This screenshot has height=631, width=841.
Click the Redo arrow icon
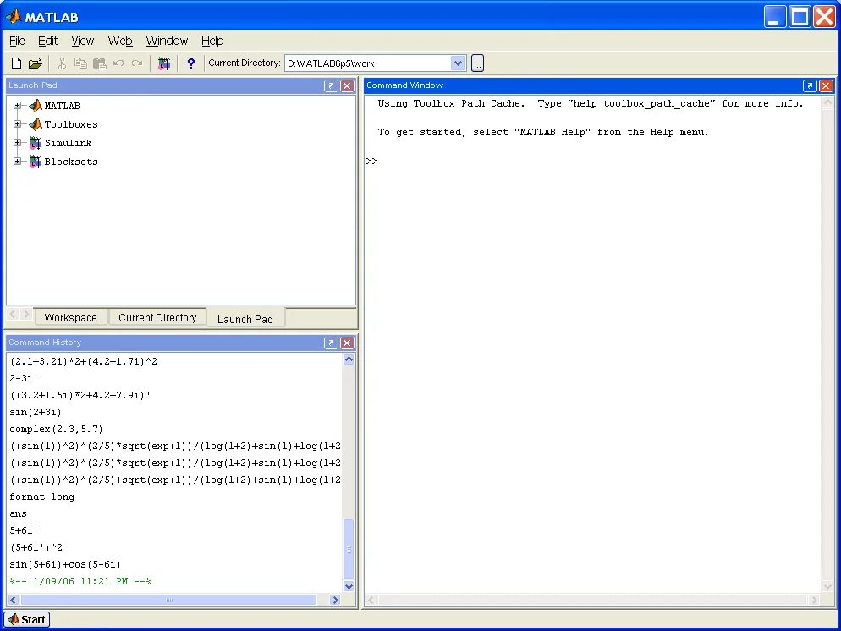(x=137, y=63)
